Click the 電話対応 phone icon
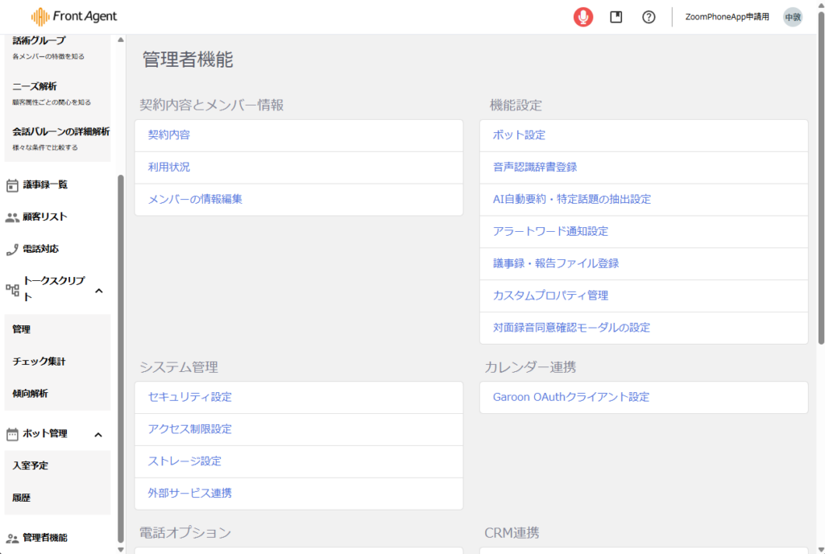 (x=12, y=250)
